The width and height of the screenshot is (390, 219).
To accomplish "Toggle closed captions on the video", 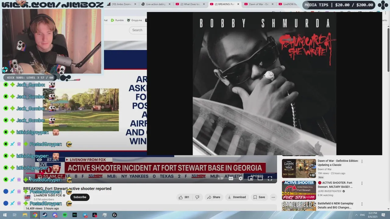I will pos(231,179).
